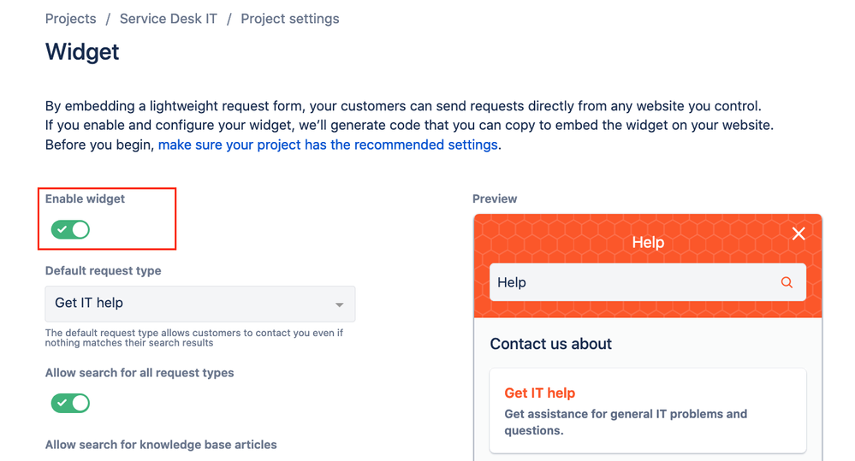Screen dimensions: 855x461
Task: Select the orange Get IT help title
Action: 539,393
